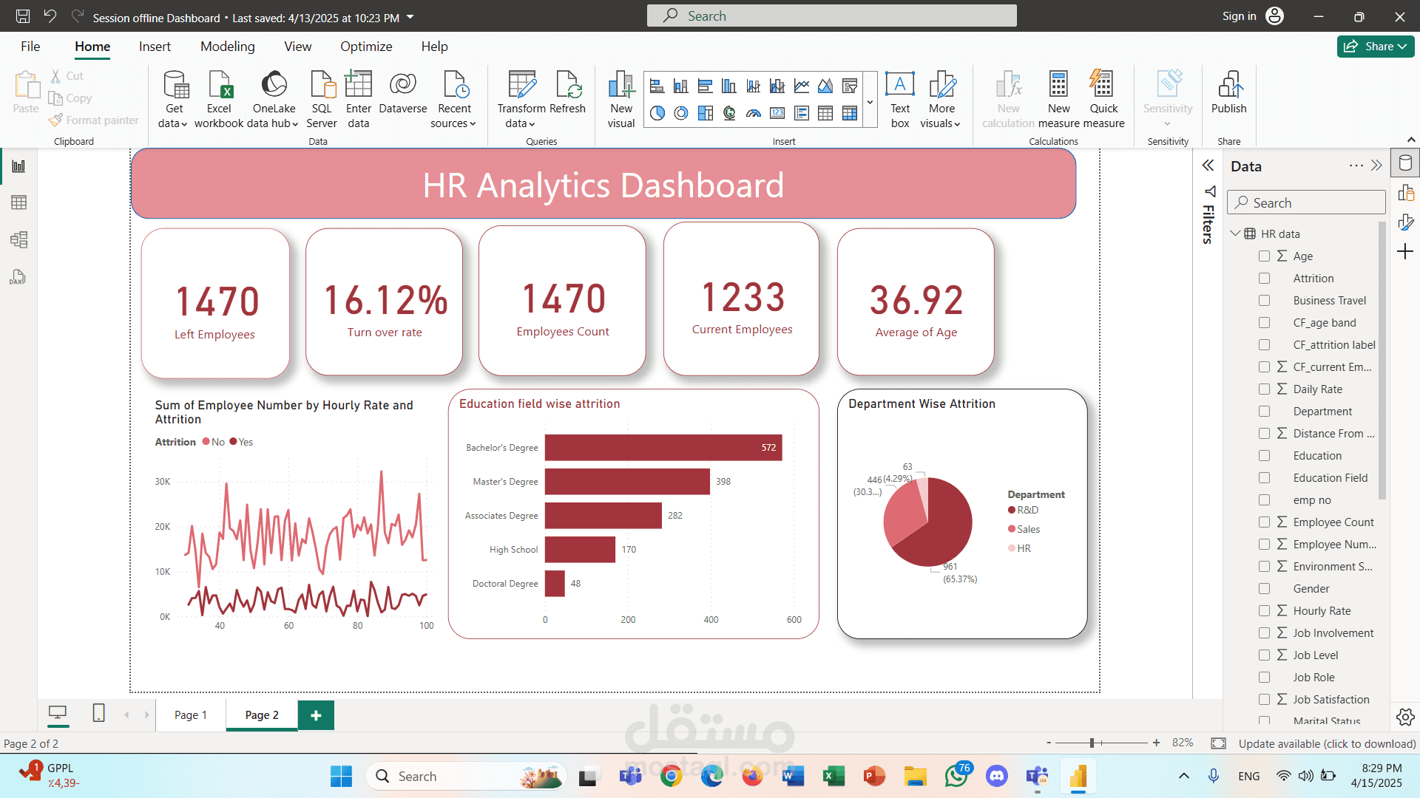The width and height of the screenshot is (1420, 798).
Task: Select the stacked bar chart visual
Action: coord(657,86)
